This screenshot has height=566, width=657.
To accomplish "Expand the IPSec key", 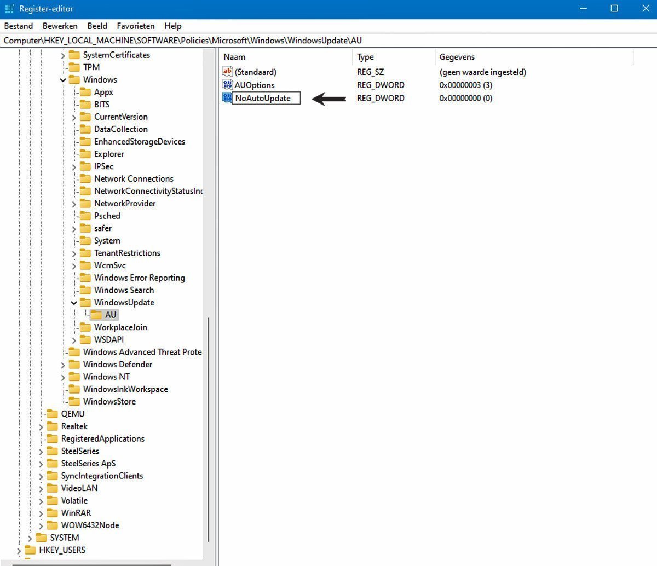I will click(x=74, y=166).
